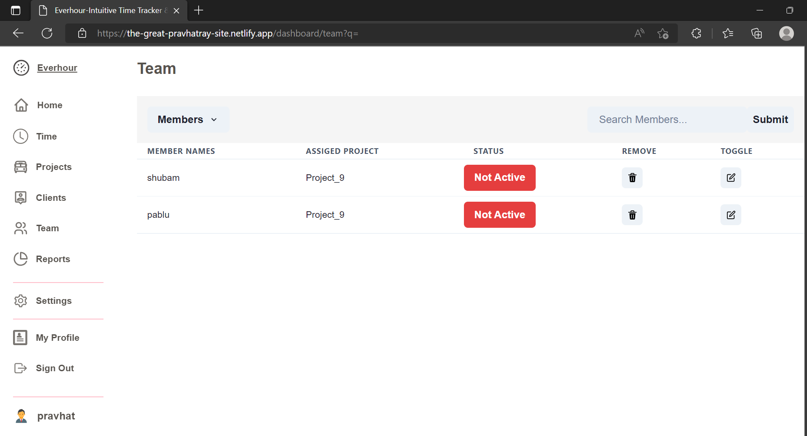
Task: Open browser Collections icon
Action: pyautogui.click(x=757, y=33)
